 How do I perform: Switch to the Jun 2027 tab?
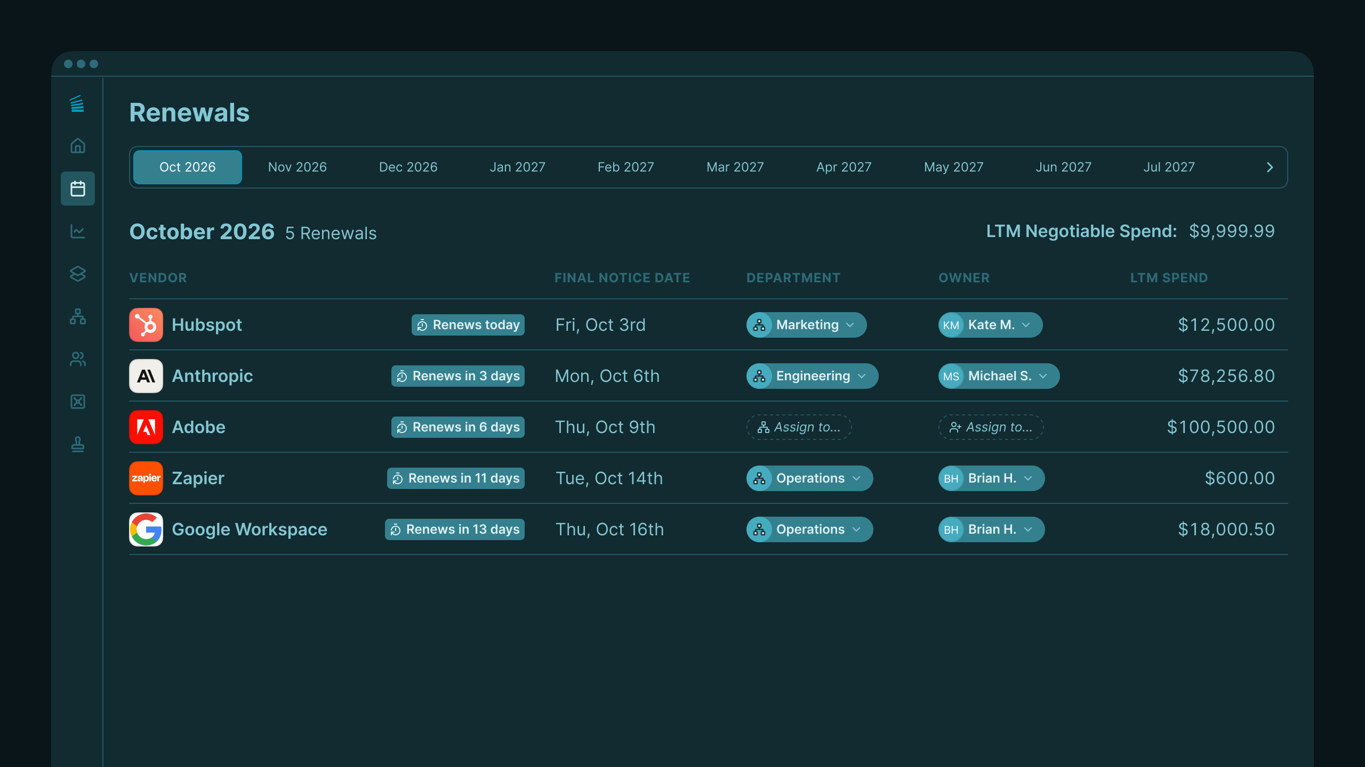1064,167
